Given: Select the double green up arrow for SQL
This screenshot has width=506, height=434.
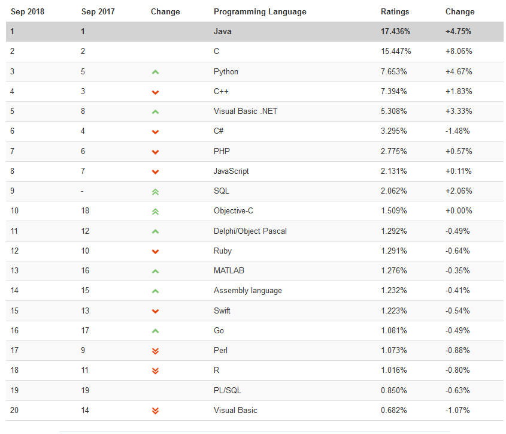Looking at the screenshot, I should 155,192.
